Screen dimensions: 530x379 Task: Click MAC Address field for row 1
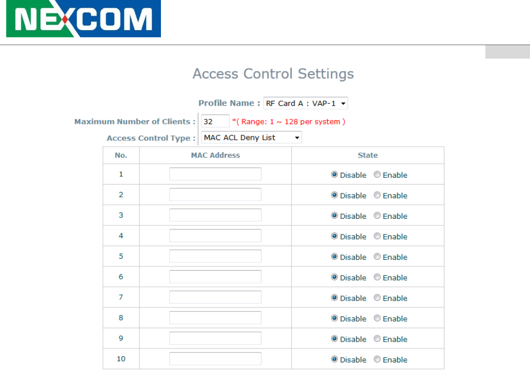click(x=215, y=174)
